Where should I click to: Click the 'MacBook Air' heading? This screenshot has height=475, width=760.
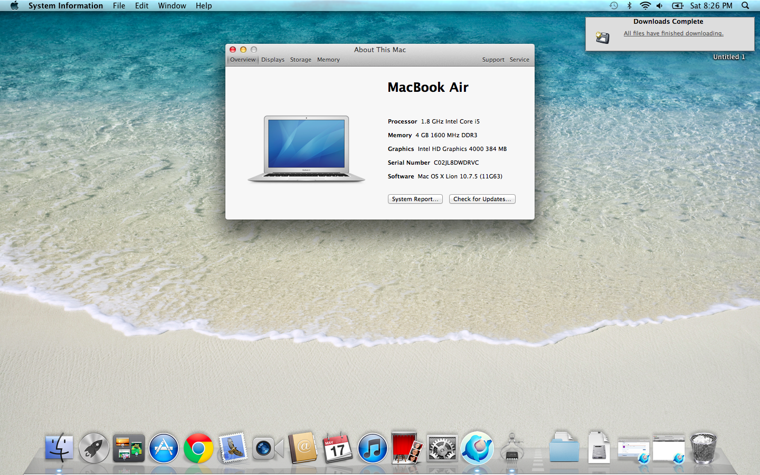point(428,87)
